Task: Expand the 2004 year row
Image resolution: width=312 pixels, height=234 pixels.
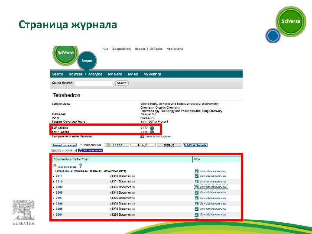Action: coord(54,214)
